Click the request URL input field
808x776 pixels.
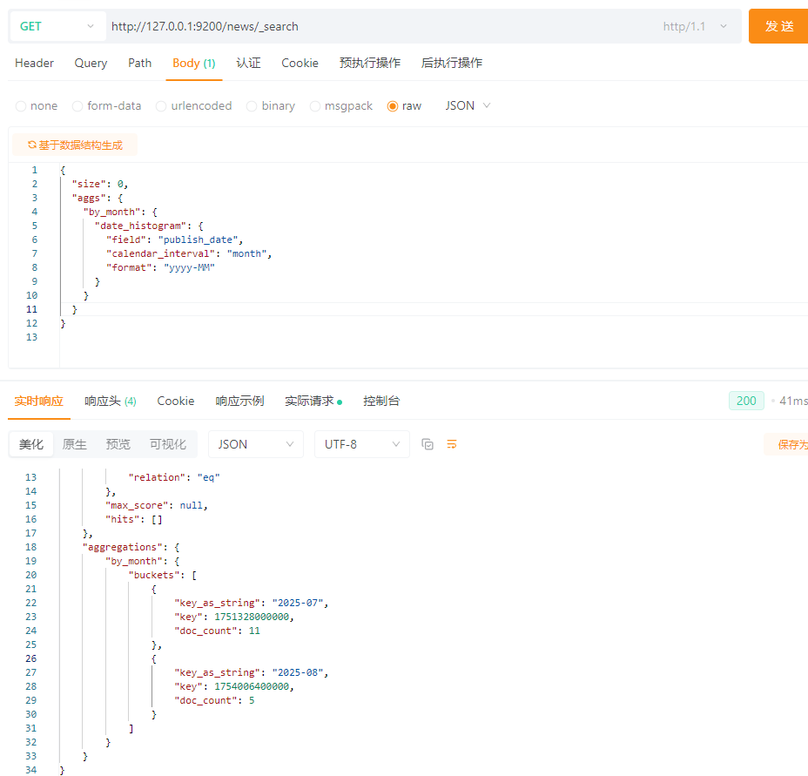pyautogui.click(x=381, y=26)
